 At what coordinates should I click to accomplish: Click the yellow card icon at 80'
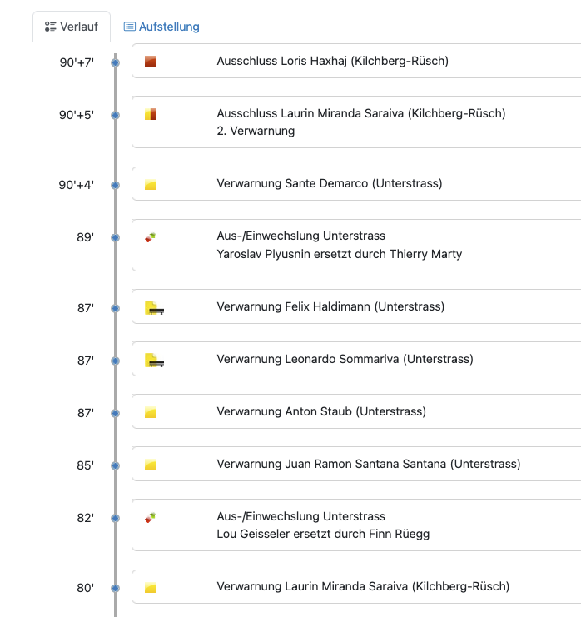(x=151, y=588)
